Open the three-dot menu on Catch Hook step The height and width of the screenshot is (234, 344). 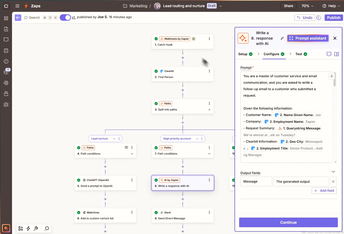pos(209,39)
